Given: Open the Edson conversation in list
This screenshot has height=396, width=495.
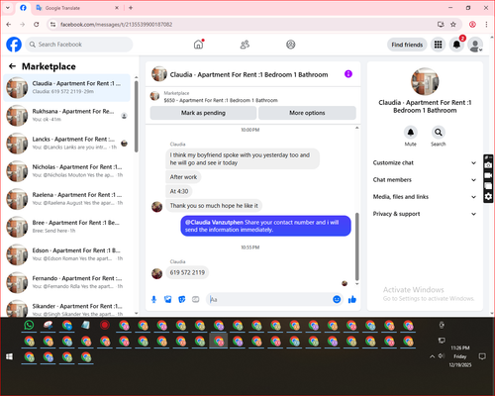Looking at the screenshot, I should coord(67,254).
